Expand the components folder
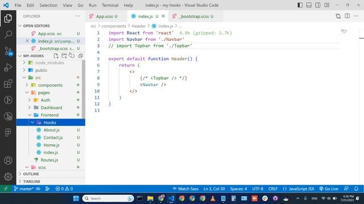Viewport: 364px width, 204px height. [27, 85]
